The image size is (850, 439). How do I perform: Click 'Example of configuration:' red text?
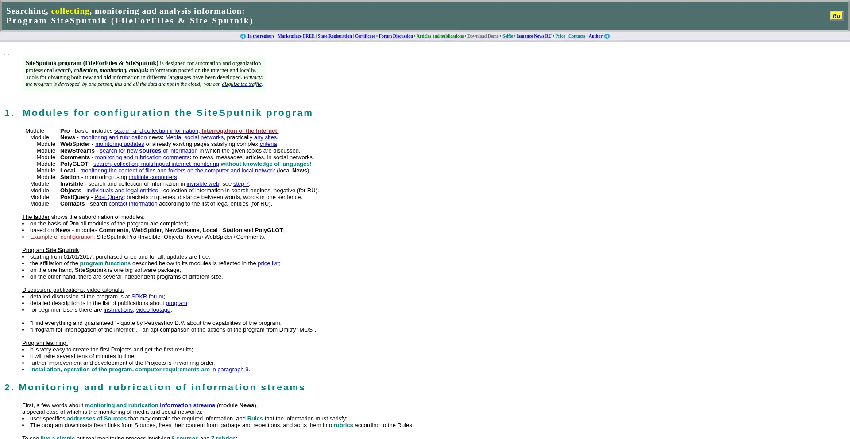click(62, 237)
